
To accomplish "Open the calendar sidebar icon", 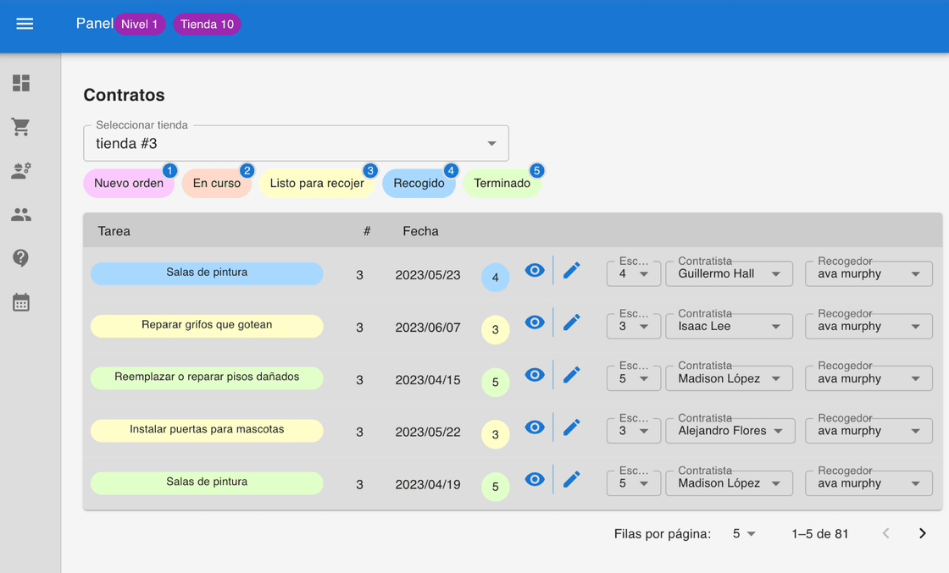I will [x=21, y=302].
